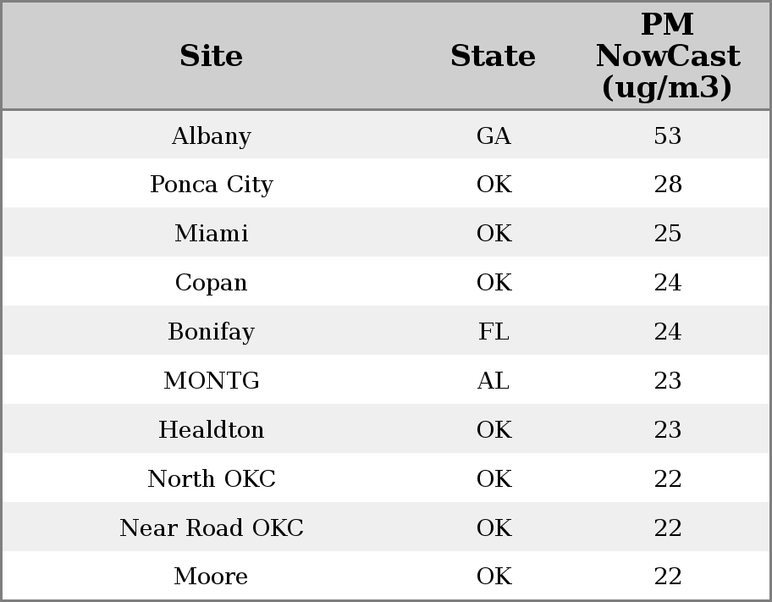Select the Albany site cell
772x602 pixels.
pos(211,136)
